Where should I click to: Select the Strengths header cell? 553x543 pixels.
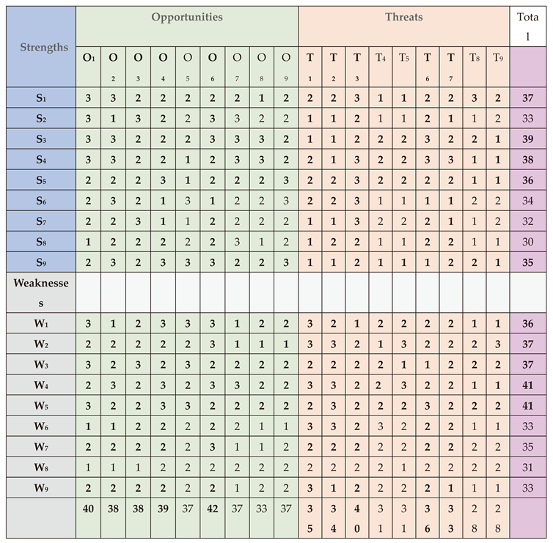[x=39, y=48]
